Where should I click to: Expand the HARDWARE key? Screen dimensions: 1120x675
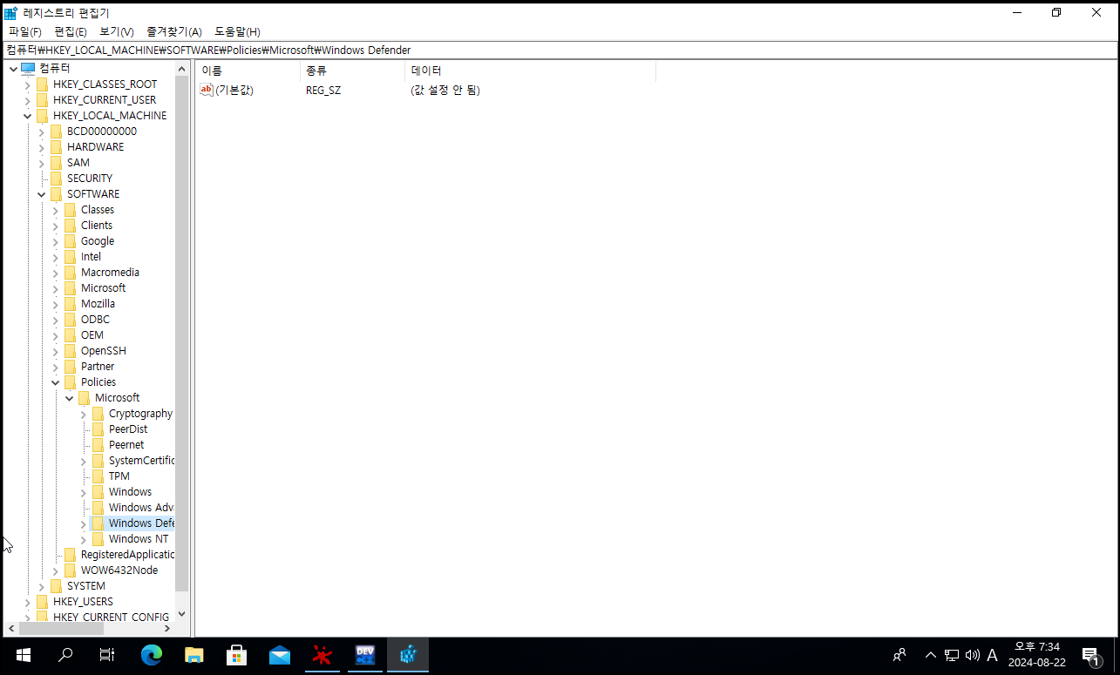click(x=42, y=147)
